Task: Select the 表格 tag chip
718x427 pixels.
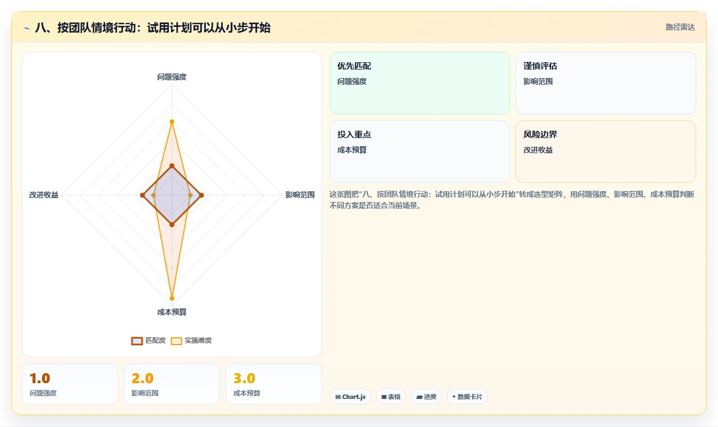Action: pyautogui.click(x=391, y=397)
